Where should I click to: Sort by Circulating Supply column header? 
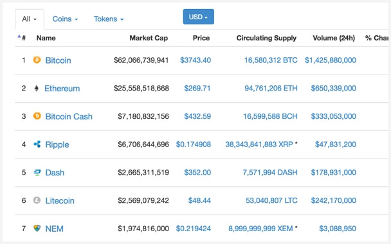coord(266,38)
